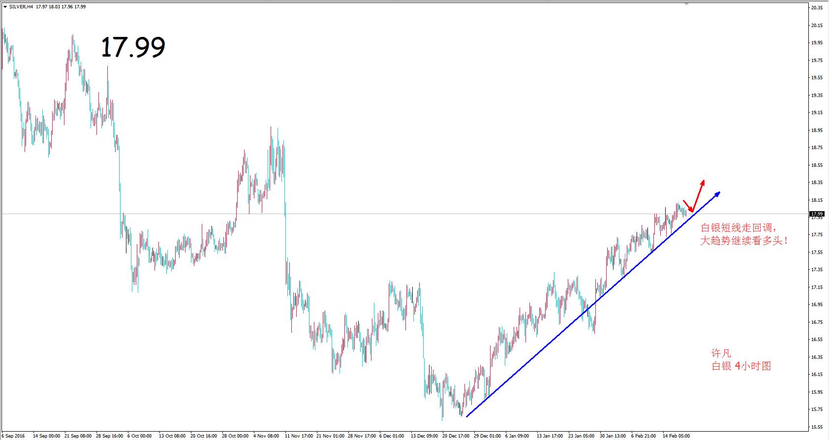Click the 28 Nov 17:00 date label

[362, 436]
